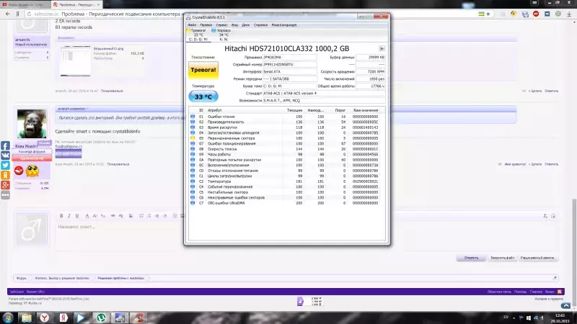Open the orangutan avatar of Koza Nozdri
The width and height of the screenshot is (577, 324).
point(32,124)
